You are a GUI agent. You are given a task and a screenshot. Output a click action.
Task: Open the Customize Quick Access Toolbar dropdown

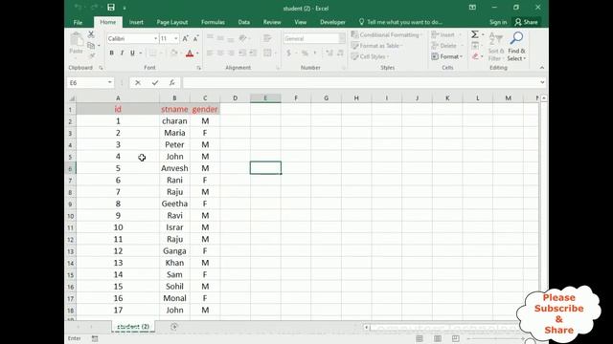point(125,8)
